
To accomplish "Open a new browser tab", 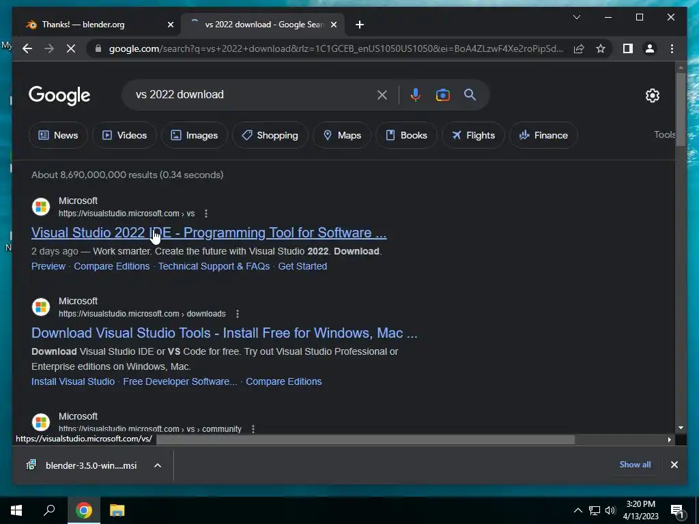I will point(359,25).
